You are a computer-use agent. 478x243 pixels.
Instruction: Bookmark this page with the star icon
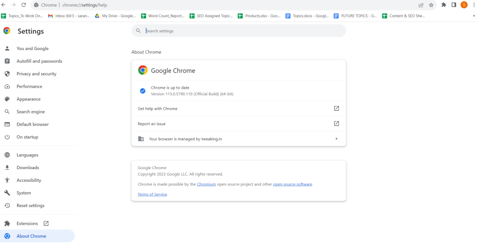click(x=431, y=5)
